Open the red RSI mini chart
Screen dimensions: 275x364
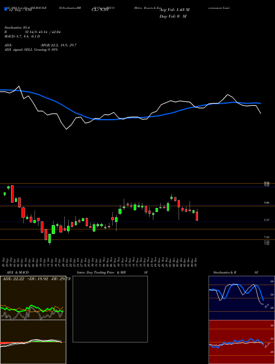point(241,342)
